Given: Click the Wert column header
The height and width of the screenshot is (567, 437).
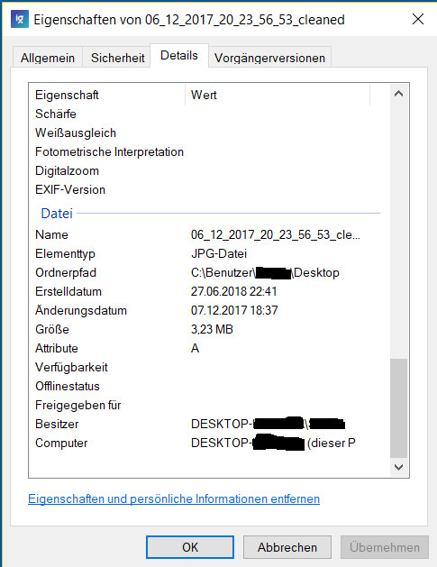Looking at the screenshot, I should (x=278, y=95).
